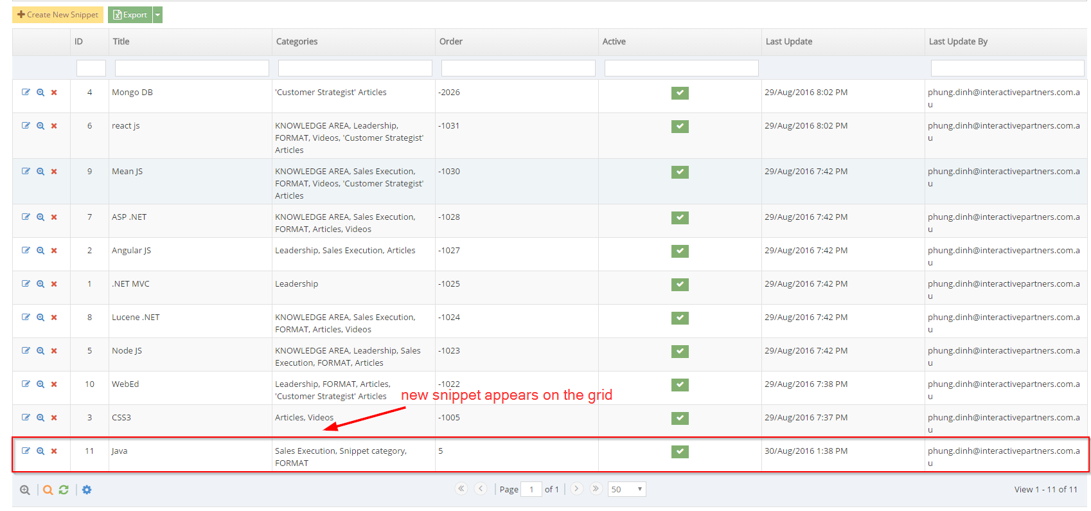Viewport: 1091px width, 511px height.
Task: Go to the next page of results
Action: pos(576,489)
